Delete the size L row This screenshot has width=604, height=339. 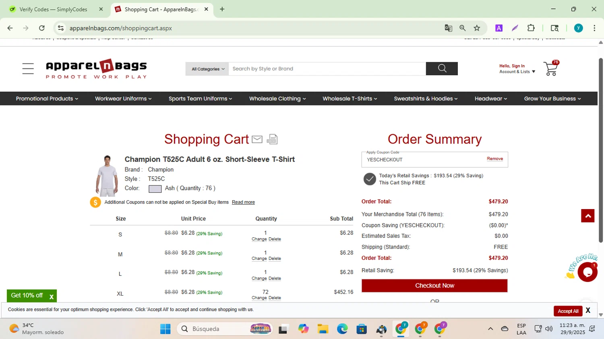(275, 278)
